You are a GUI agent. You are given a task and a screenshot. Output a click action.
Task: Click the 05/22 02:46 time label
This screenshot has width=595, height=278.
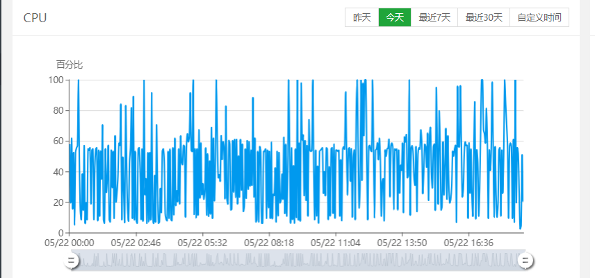[x=136, y=243]
